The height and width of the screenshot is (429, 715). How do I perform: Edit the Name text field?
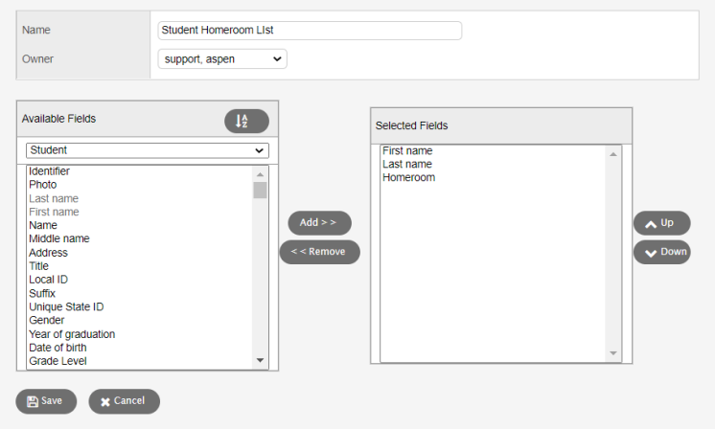pos(309,31)
